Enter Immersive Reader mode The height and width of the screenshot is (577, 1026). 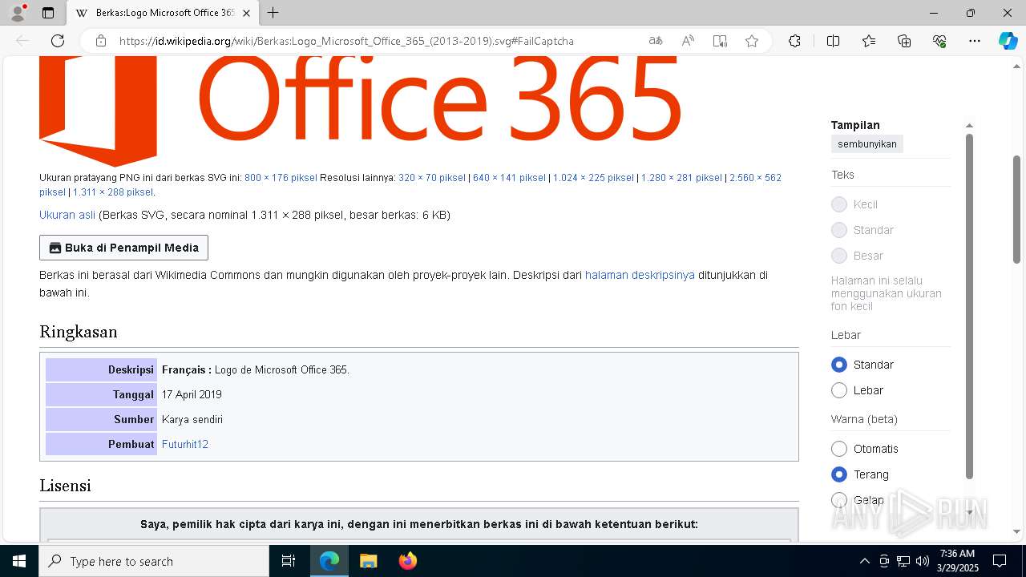[720, 41]
